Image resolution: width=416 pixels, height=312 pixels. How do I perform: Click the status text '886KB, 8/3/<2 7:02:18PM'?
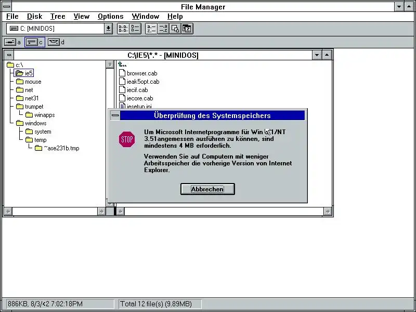pyautogui.click(x=45, y=304)
